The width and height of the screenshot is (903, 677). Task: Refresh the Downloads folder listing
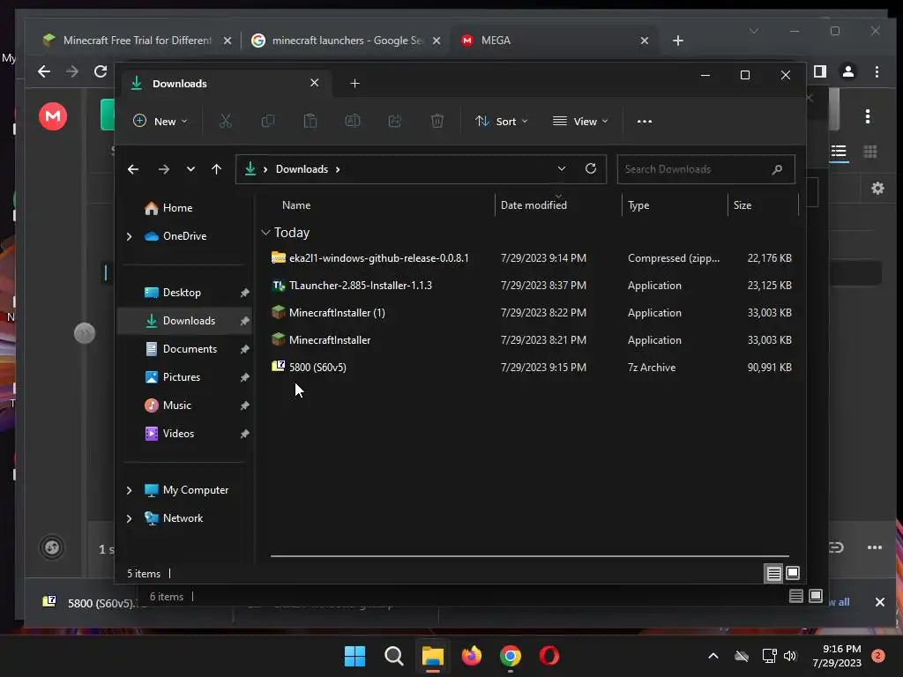[590, 168]
